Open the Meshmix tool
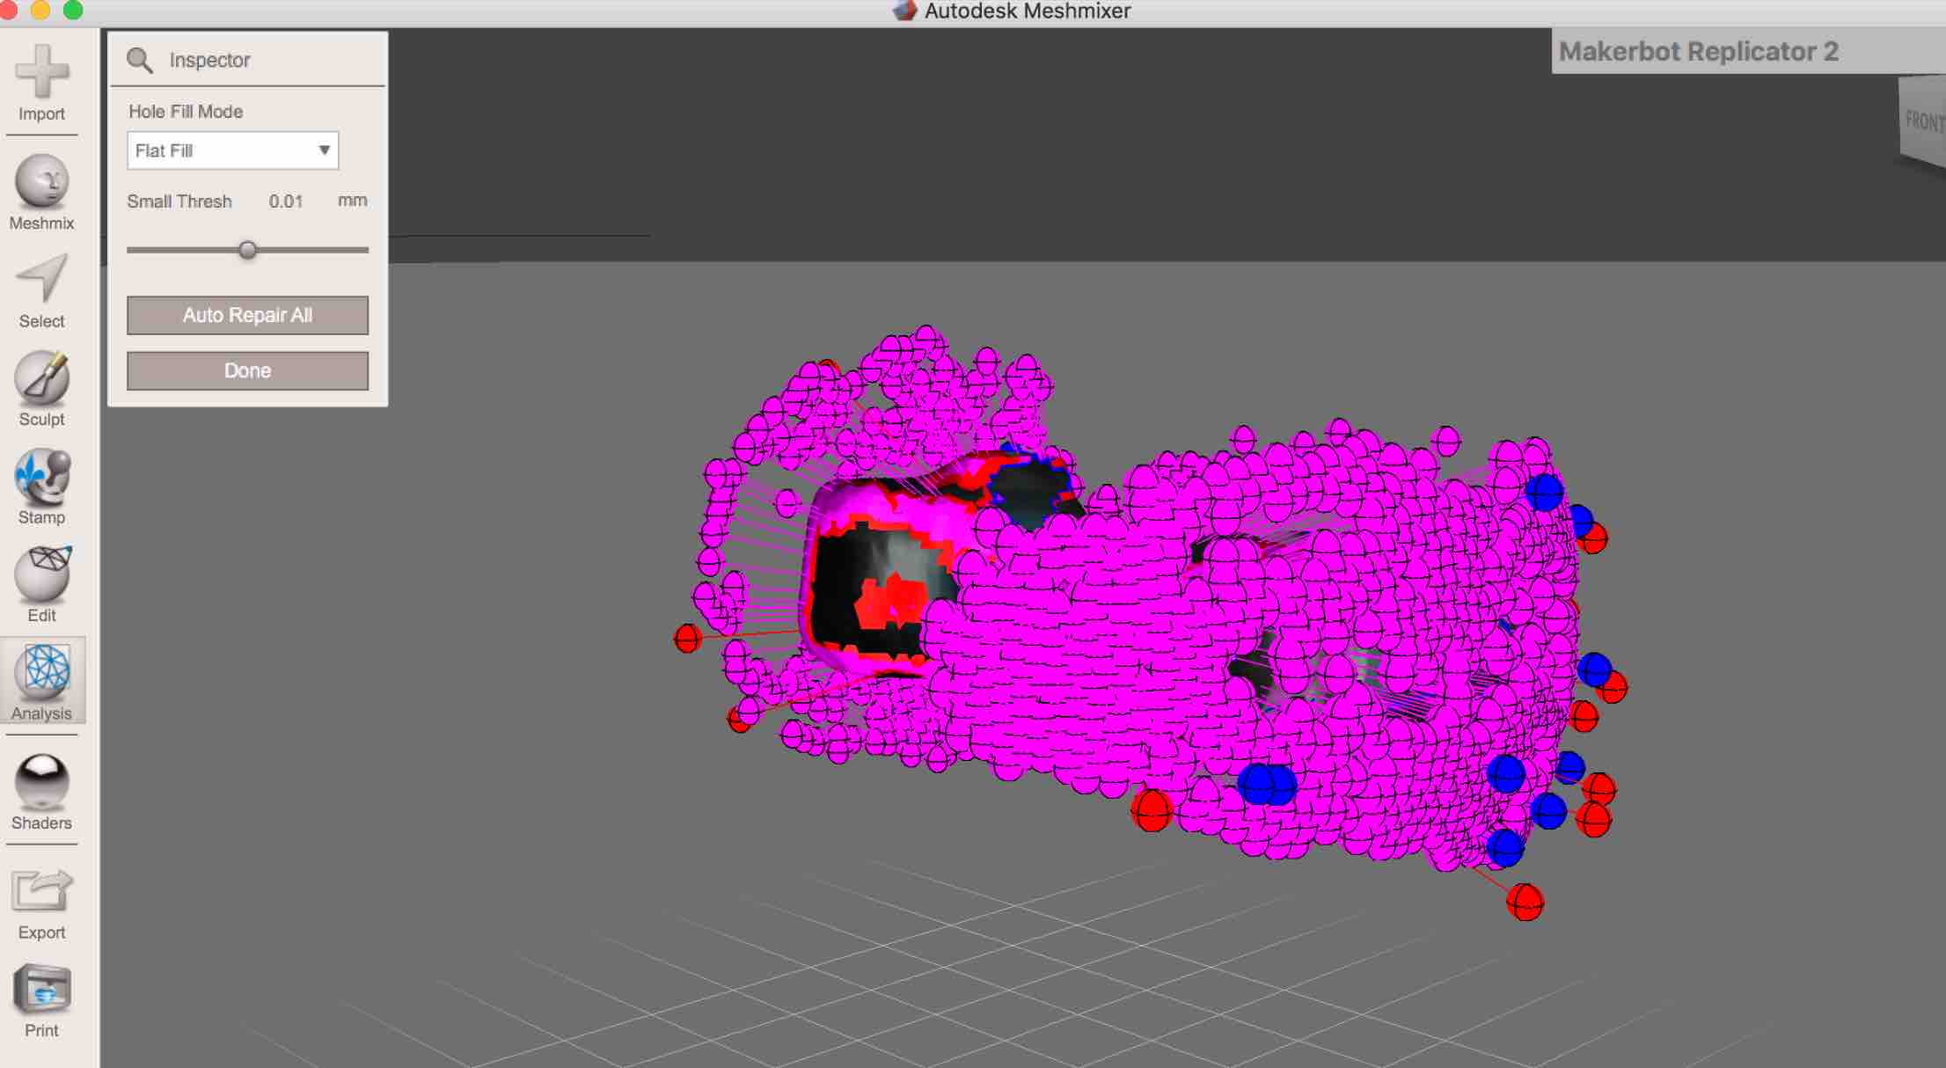 point(41,182)
